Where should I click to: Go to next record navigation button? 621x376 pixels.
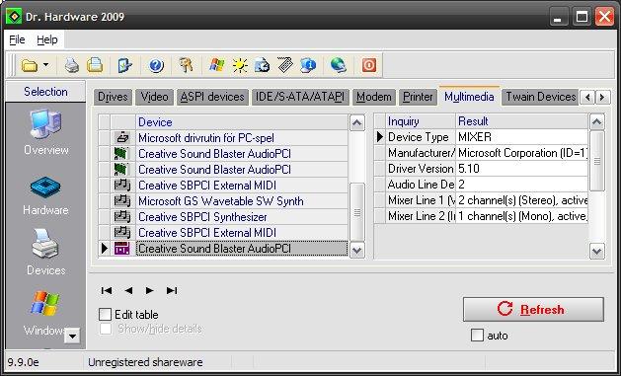tap(150, 290)
